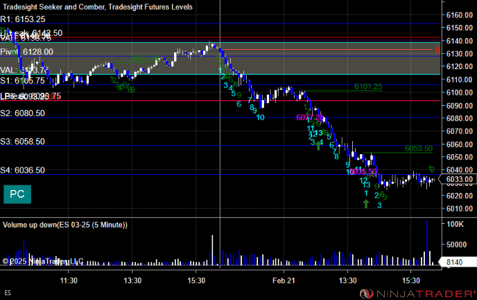Viewport: 477px width, 300px height.
Task: Click the S4: 6036.50 support label
Action: (x=22, y=170)
